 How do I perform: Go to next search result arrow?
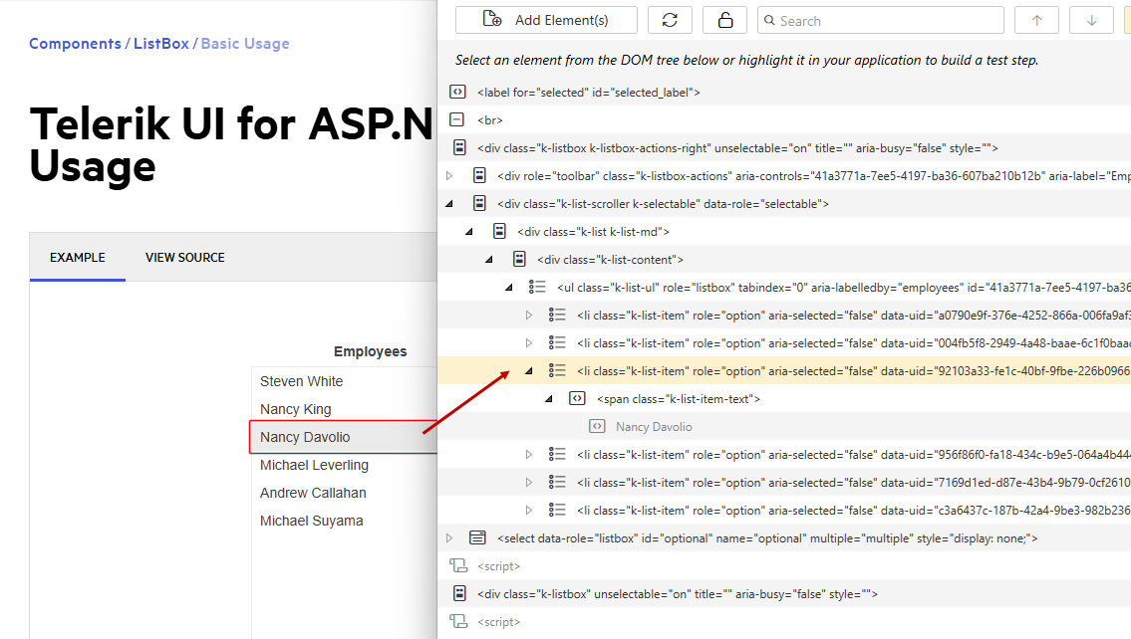click(x=1091, y=21)
